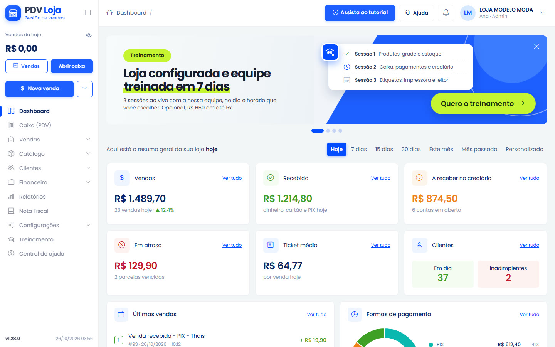The width and height of the screenshot is (555, 347).
Task: Select the Hoje period filter
Action: click(336, 149)
